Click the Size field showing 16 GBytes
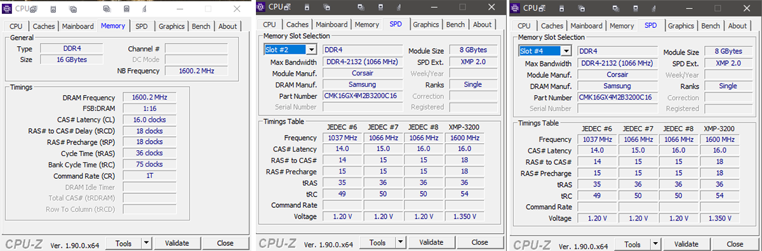Screen dimensions: 762x251 pos(71,60)
